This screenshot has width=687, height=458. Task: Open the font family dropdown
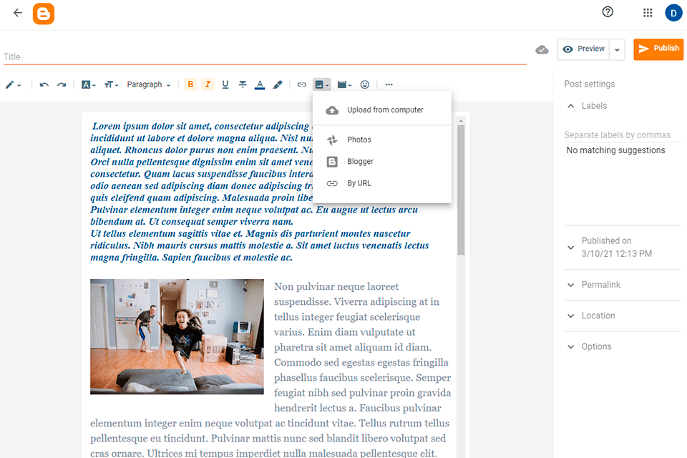pyautogui.click(x=89, y=84)
